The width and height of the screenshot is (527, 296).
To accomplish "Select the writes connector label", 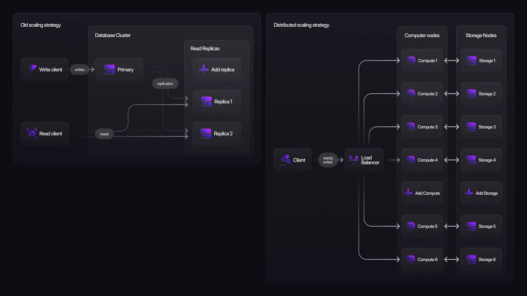I will pyautogui.click(x=80, y=69).
